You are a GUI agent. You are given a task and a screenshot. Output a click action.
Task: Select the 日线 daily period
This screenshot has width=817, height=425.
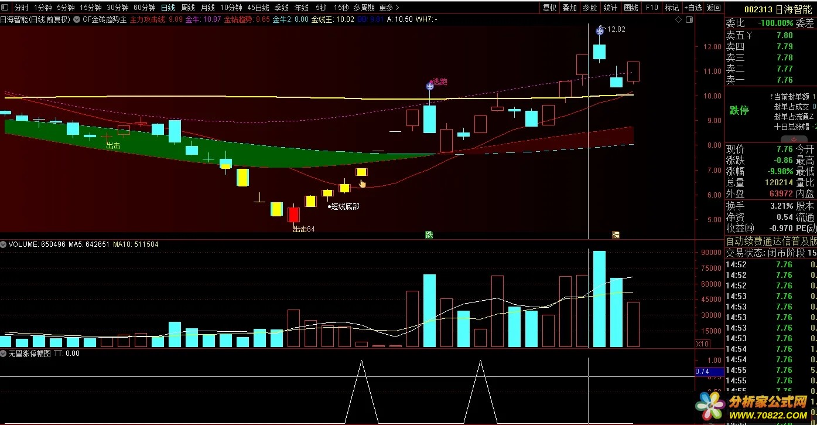[x=168, y=8]
